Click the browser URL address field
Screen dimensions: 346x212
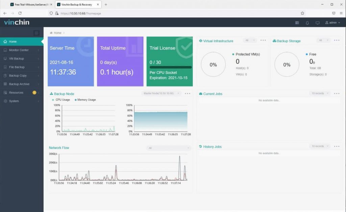[174, 13]
